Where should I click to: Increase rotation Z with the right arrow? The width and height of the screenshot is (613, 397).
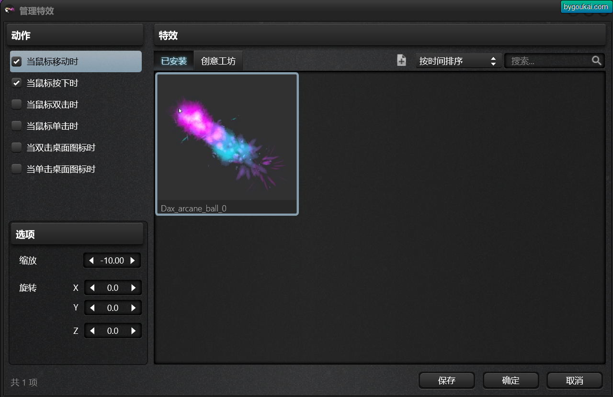[133, 331]
